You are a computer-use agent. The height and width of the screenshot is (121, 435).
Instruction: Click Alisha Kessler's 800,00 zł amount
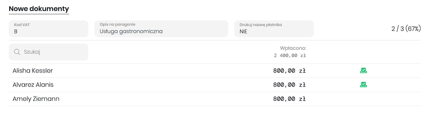click(290, 71)
